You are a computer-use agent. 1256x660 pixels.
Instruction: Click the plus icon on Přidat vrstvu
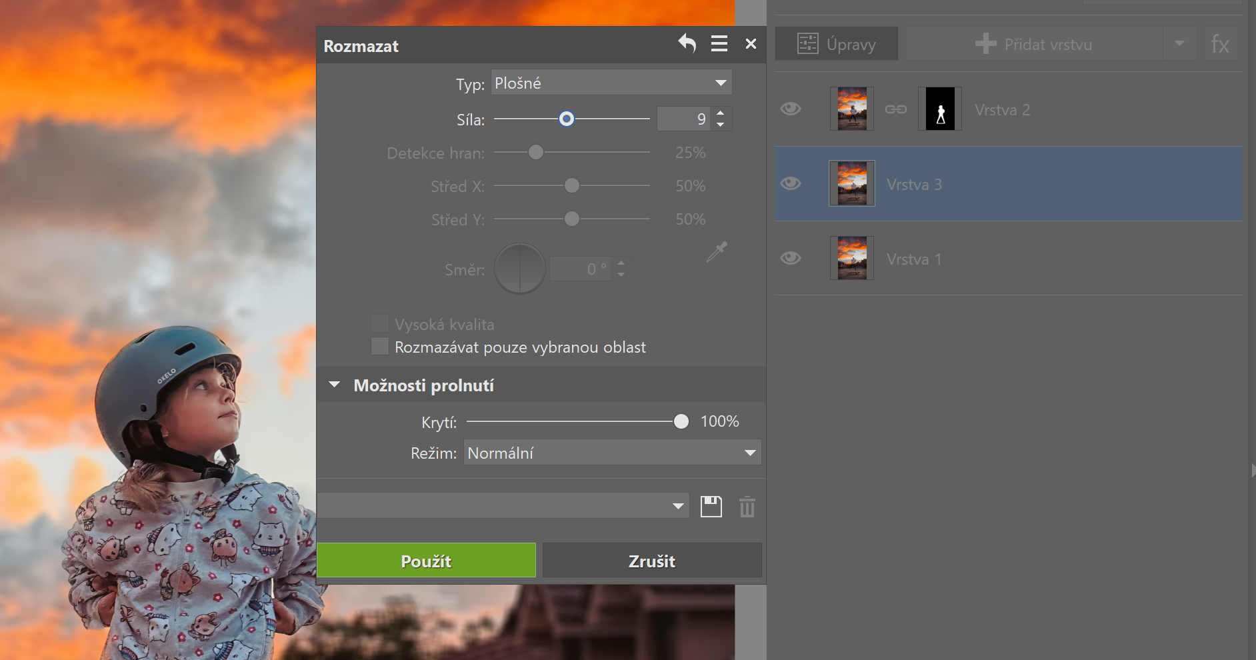[985, 45]
